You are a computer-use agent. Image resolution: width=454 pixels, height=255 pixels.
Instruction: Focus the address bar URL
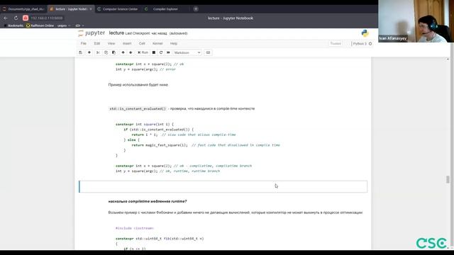46,18
